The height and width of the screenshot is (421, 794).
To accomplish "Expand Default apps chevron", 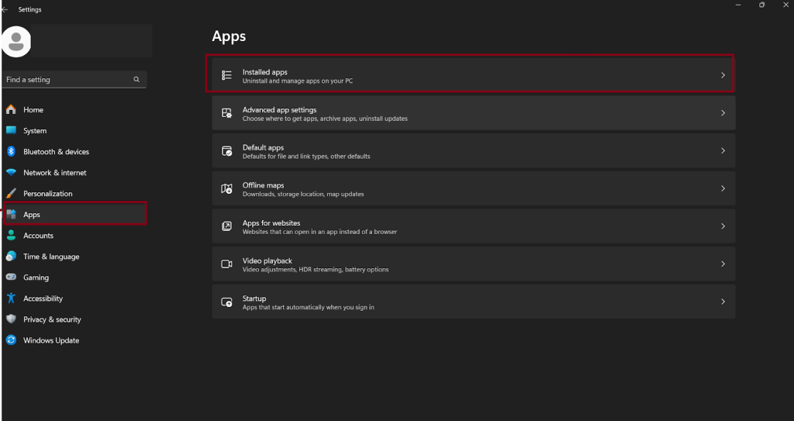I will tap(723, 150).
